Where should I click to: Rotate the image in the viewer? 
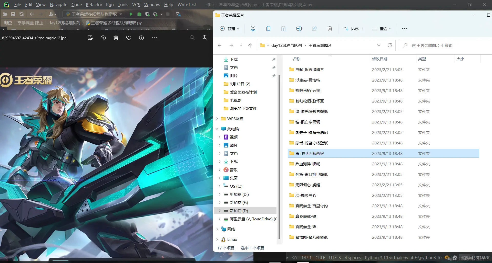click(x=103, y=38)
